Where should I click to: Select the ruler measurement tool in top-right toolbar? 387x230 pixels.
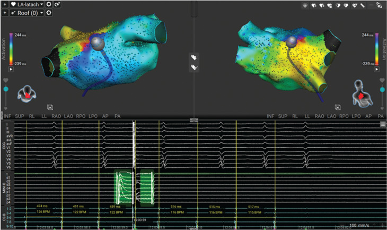(x=363, y=5)
